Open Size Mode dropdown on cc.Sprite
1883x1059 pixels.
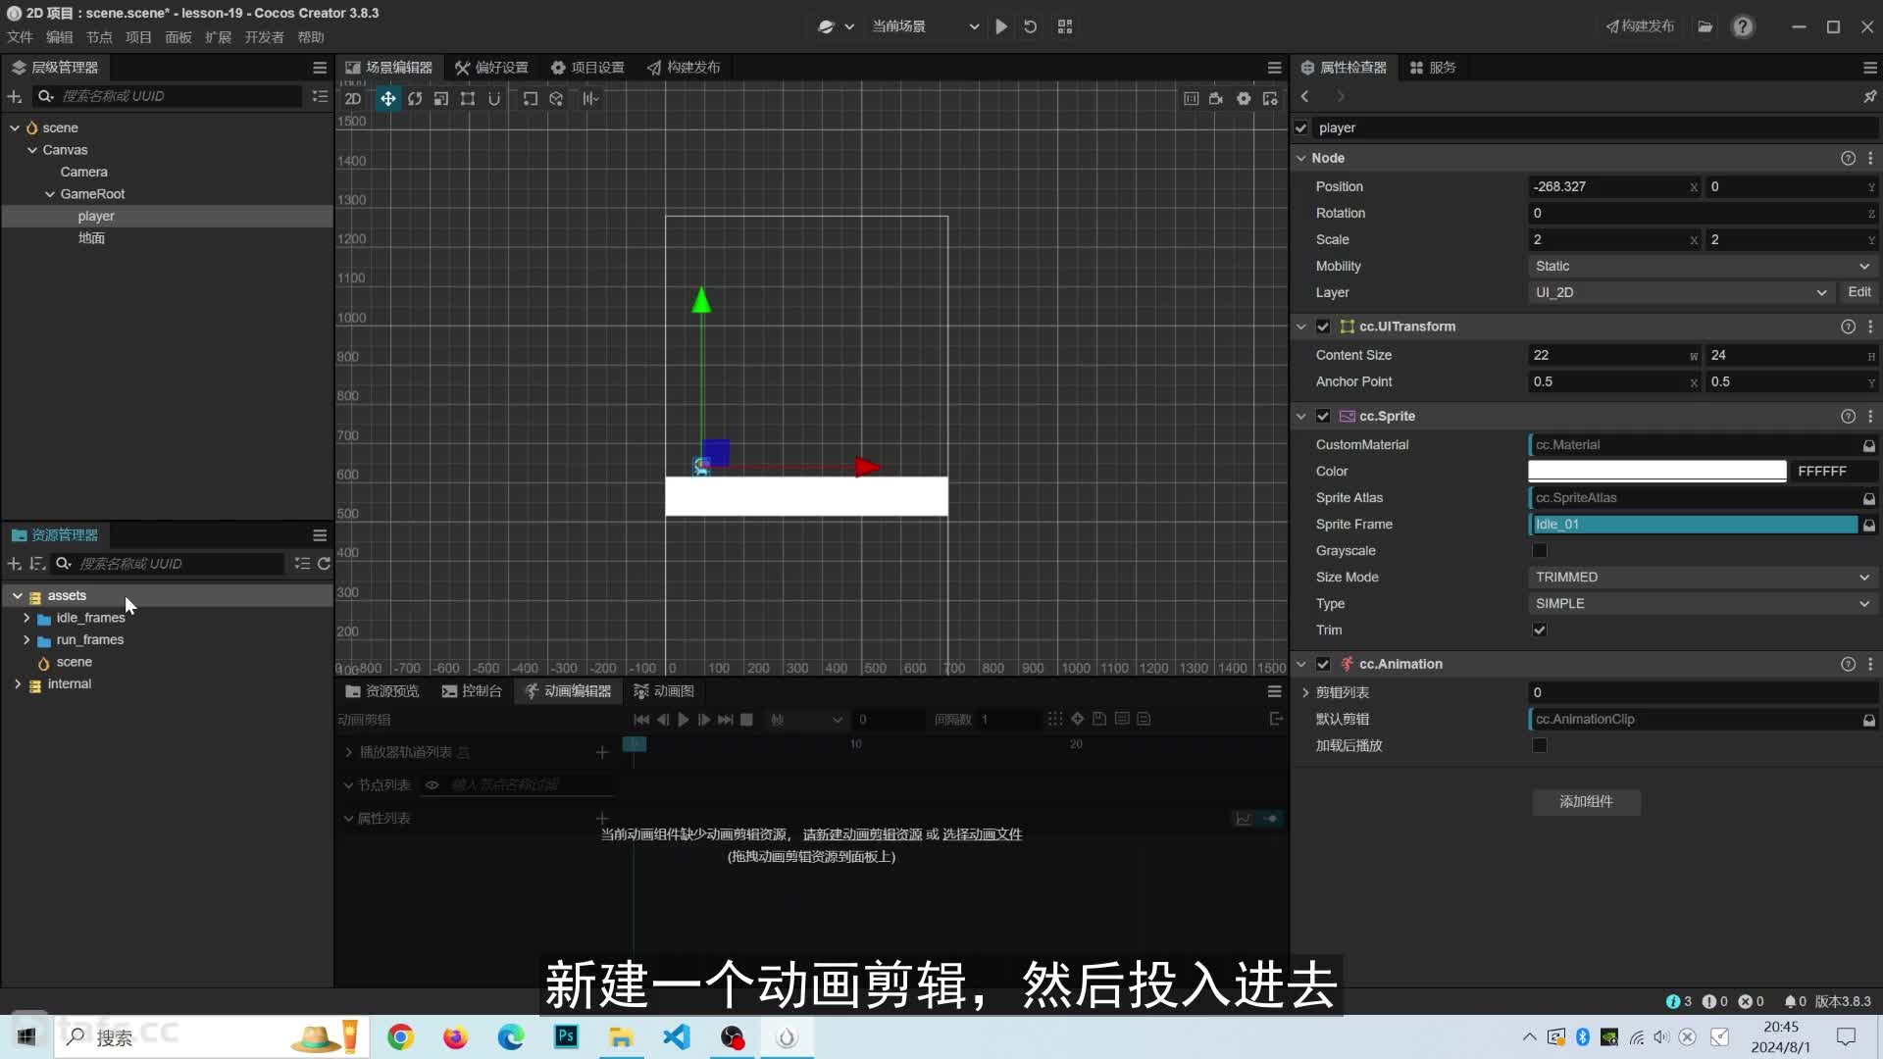pyautogui.click(x=1701, y=576)
